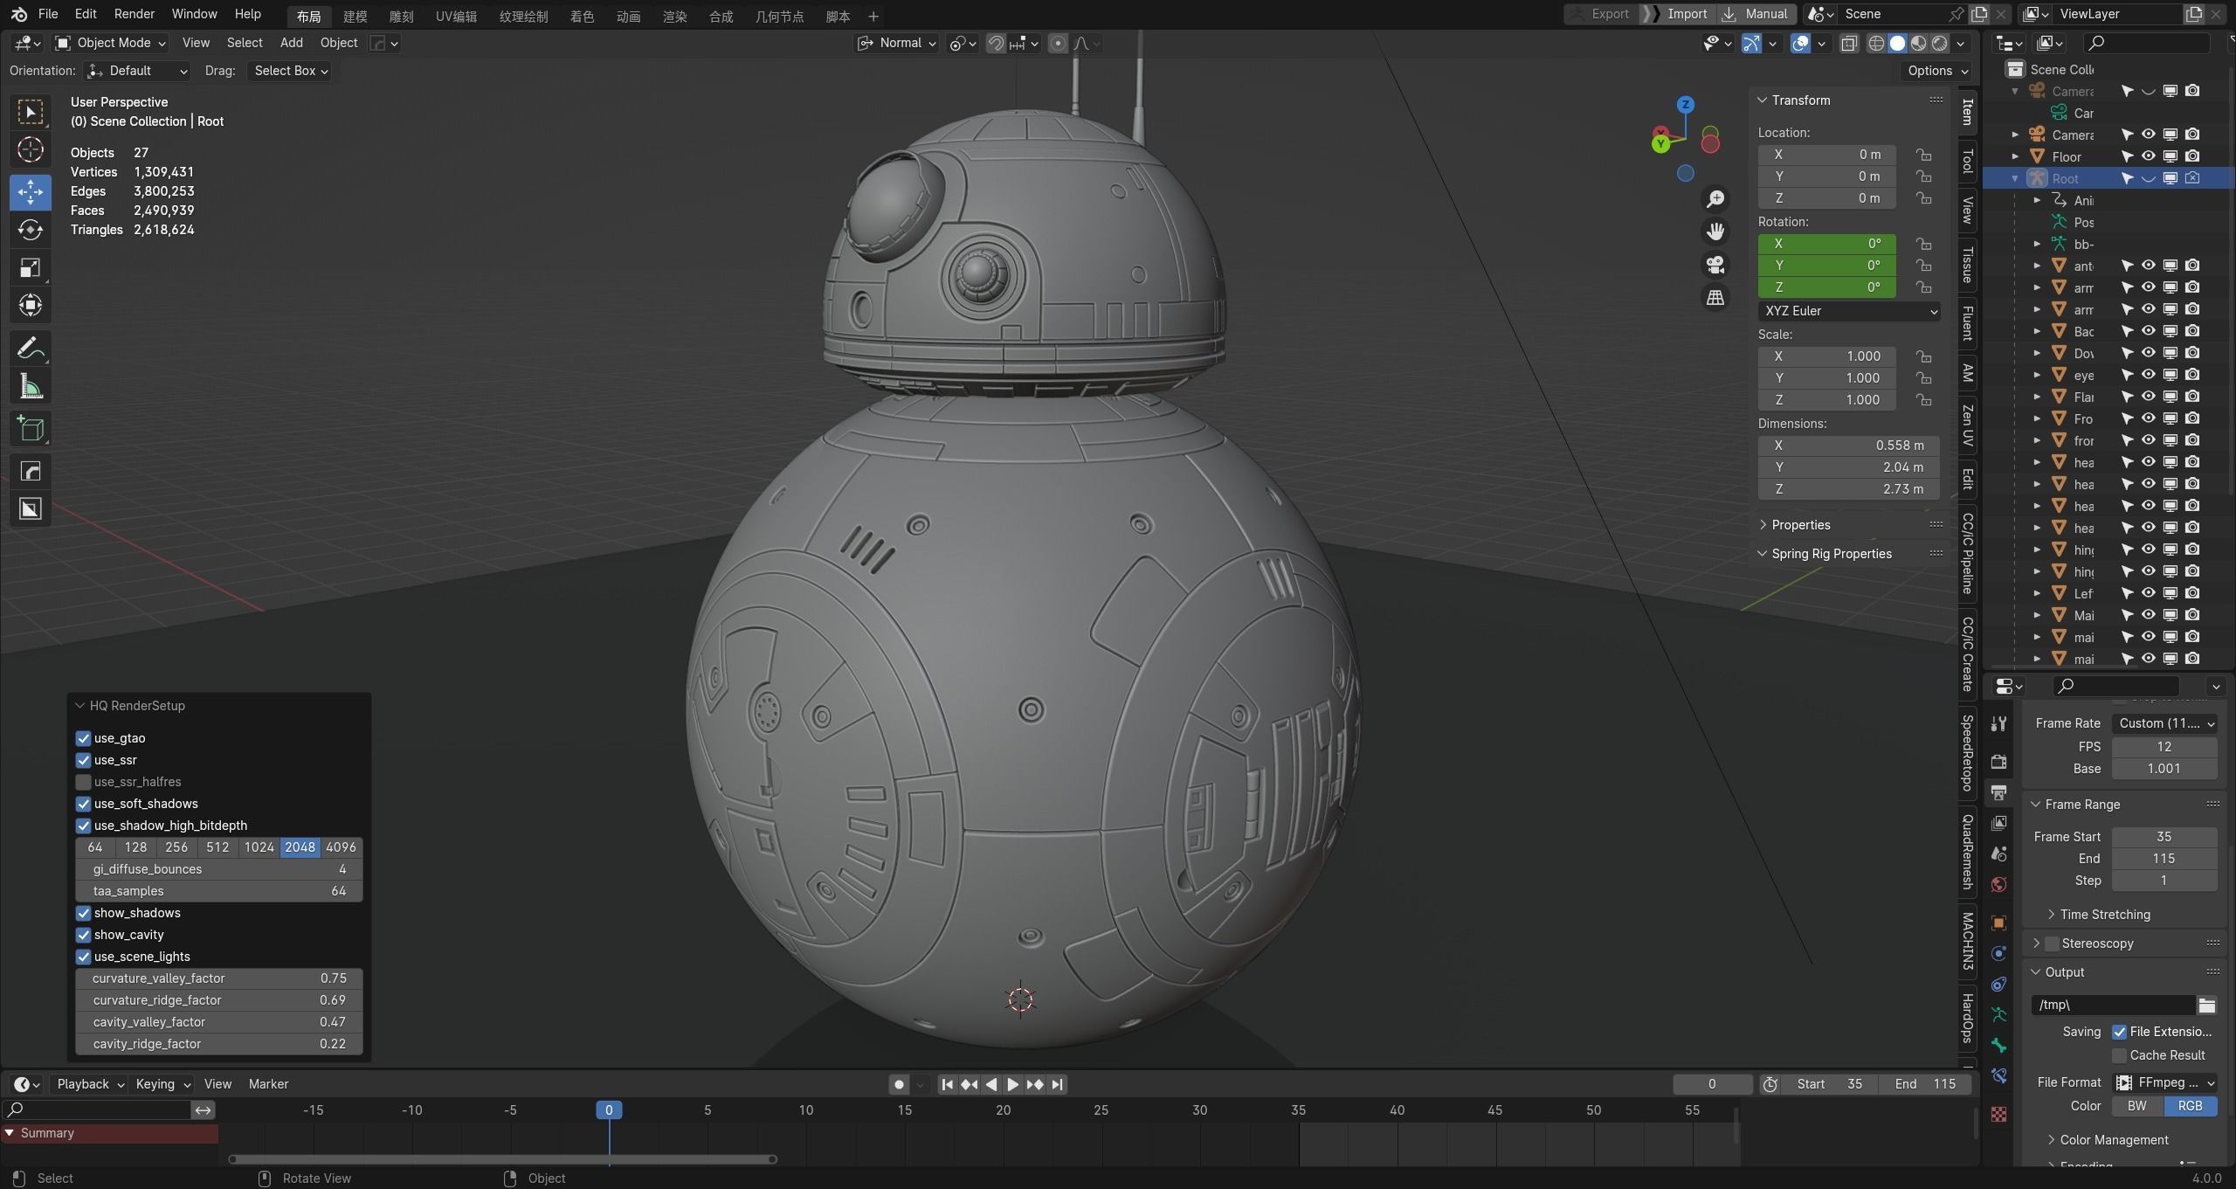2236x1189 pixels.
Task: Toggle the show_shadows checkbox
Action: pos(84,913)
